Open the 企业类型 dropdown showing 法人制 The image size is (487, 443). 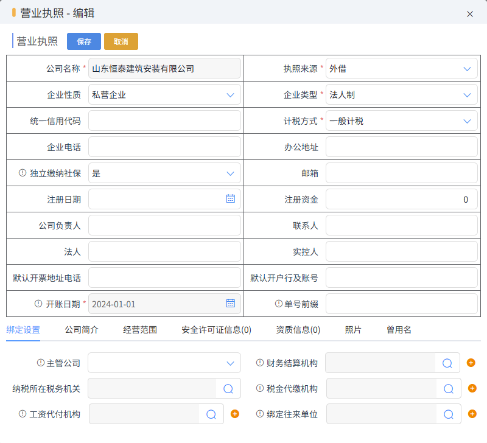click(401, 95)
